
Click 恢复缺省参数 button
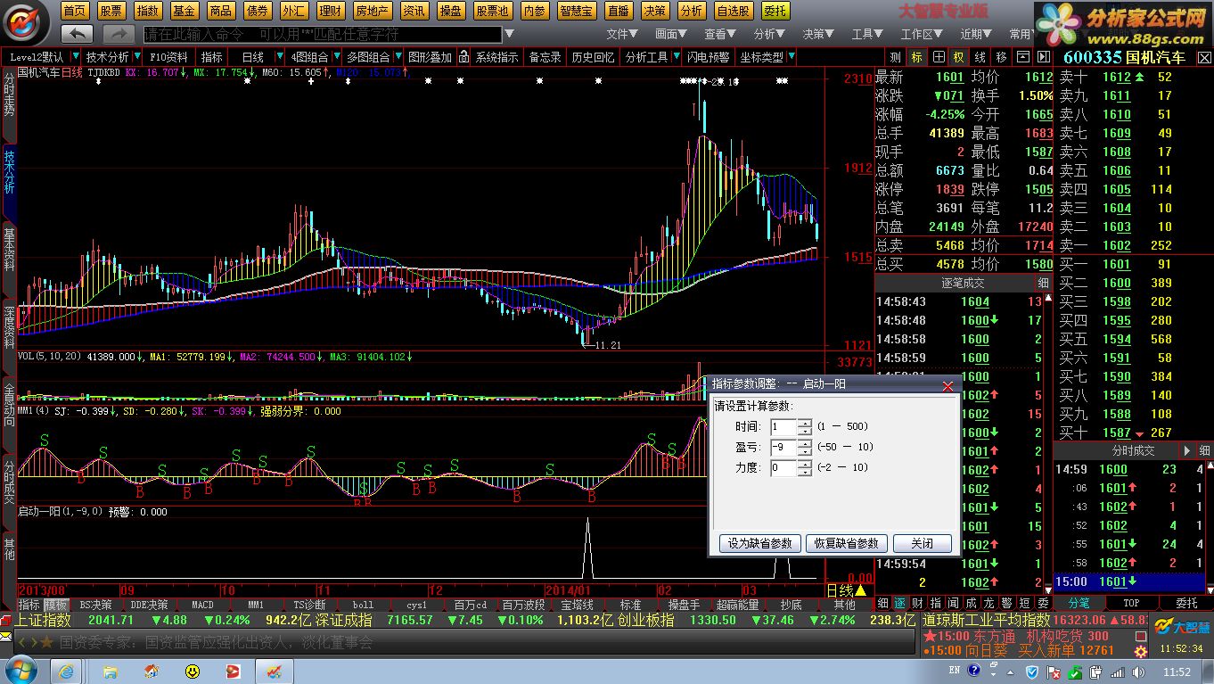(x=846, y=543)
